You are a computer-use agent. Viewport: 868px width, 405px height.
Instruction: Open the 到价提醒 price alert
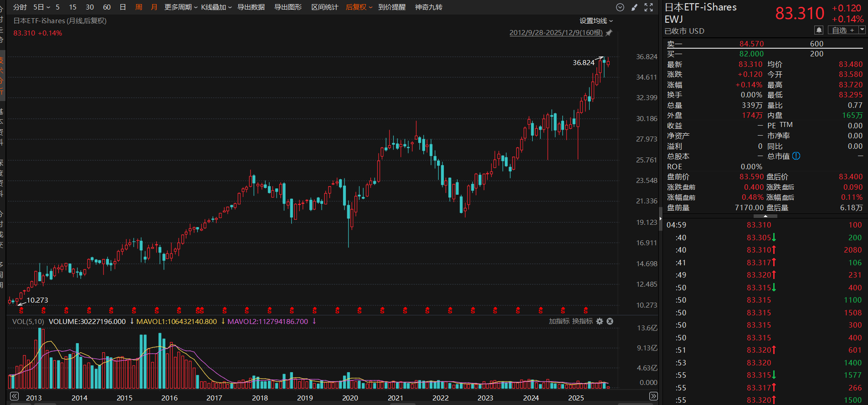click(392, 7)
